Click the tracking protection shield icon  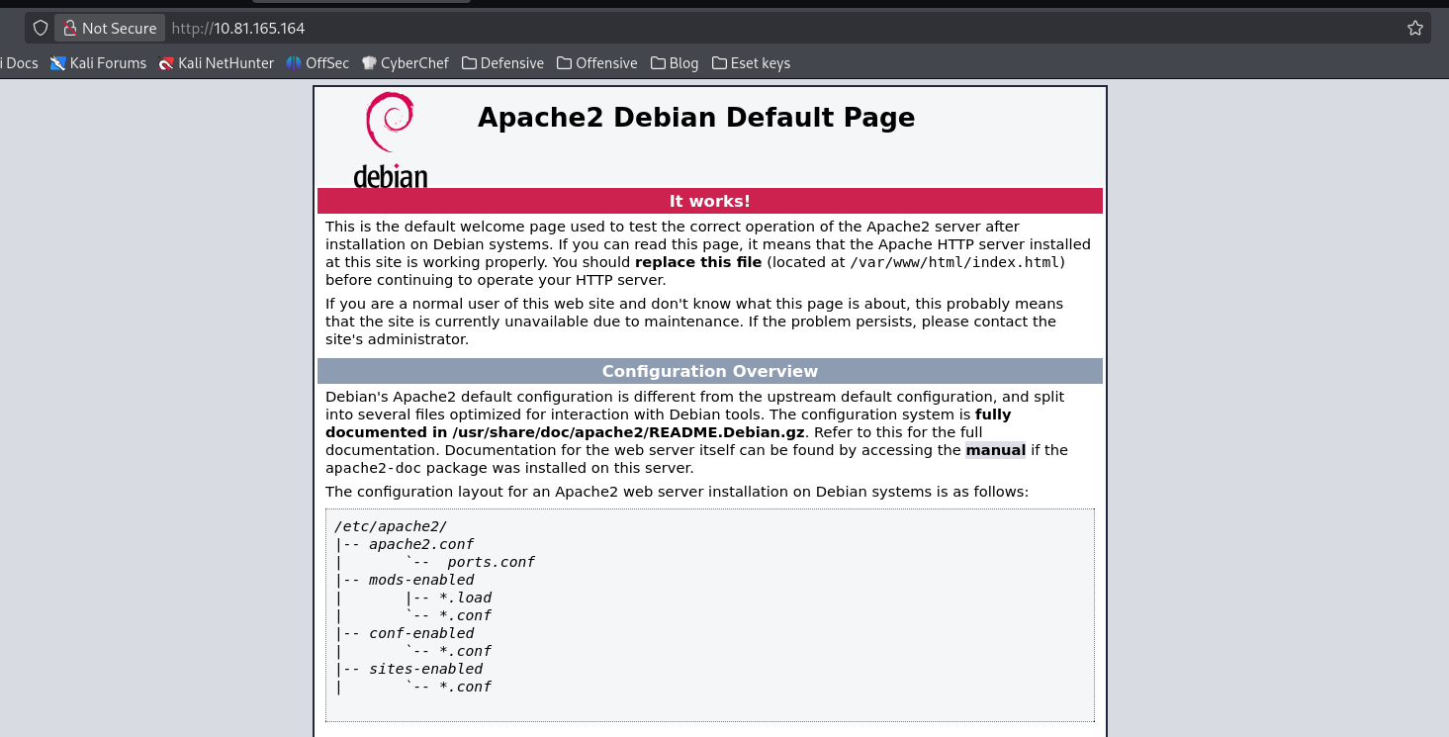41,28
